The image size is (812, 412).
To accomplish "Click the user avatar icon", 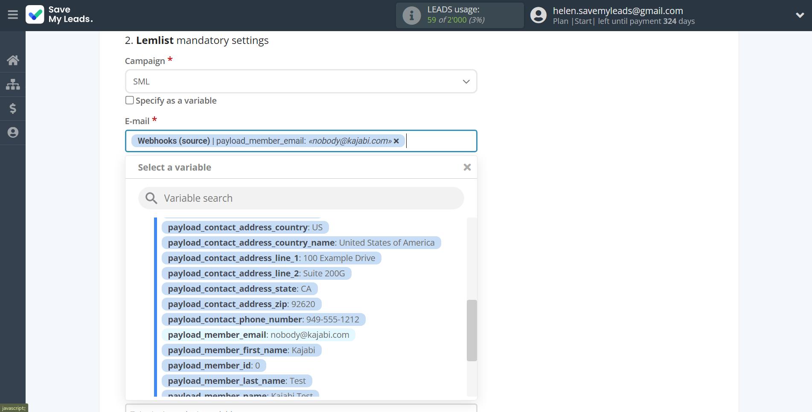I will tap(538, 15).
